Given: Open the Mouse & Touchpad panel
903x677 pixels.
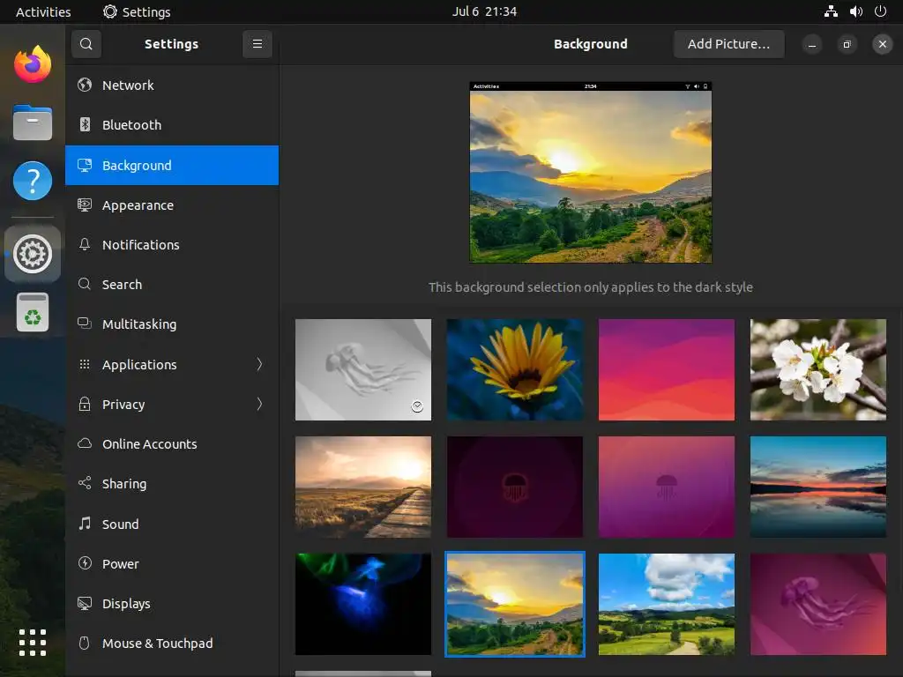Looking at the screenshot, I should (x=172, y=643).
